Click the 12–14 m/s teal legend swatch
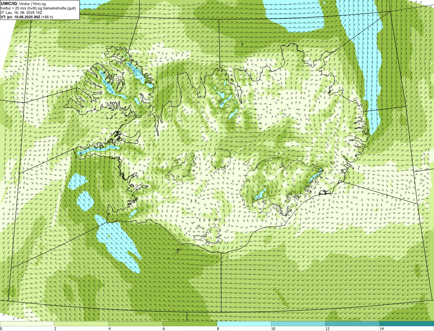The image size is (434, 331). coord(353,324)
